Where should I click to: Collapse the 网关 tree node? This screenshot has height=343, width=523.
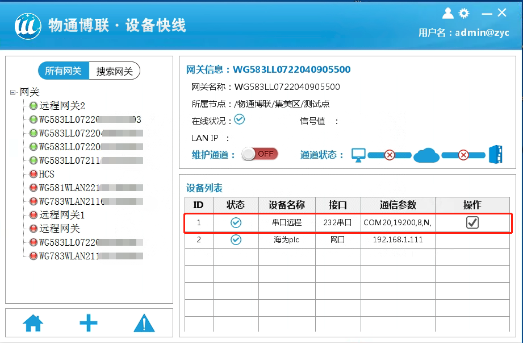[13, 92]
